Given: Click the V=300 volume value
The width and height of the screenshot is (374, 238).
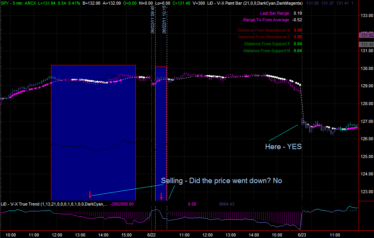Looking at the screenshot, I should coord(198,3).
